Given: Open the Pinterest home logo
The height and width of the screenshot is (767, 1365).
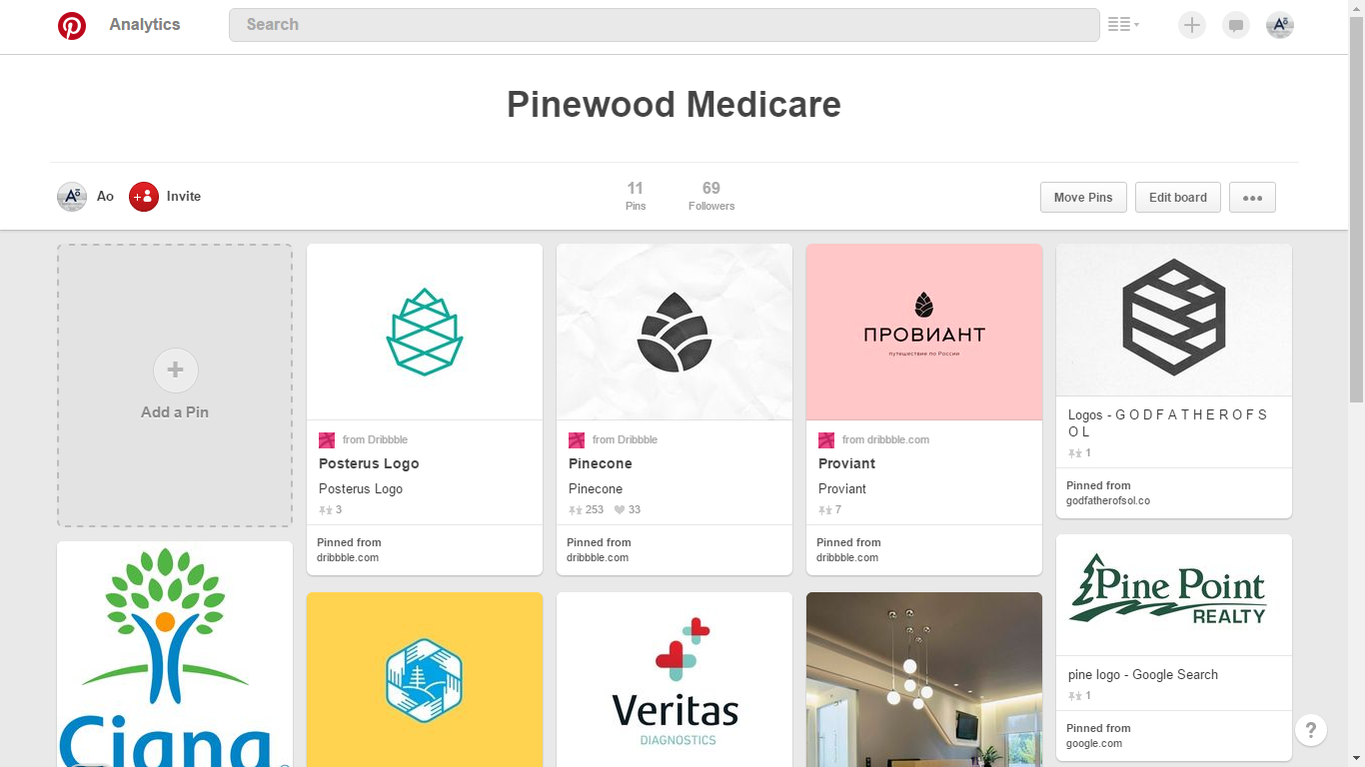Looking at the screenshot, I should pyautogui.click(x=72, y=25).
